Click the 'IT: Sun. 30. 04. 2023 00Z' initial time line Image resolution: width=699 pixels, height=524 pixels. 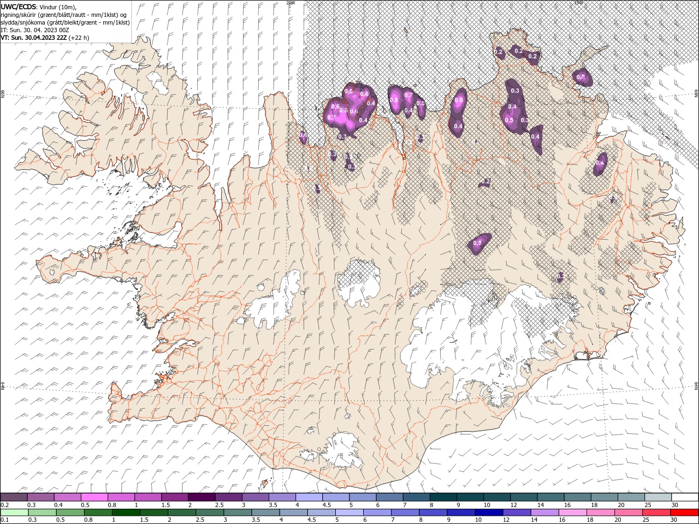tap(34, 29)
